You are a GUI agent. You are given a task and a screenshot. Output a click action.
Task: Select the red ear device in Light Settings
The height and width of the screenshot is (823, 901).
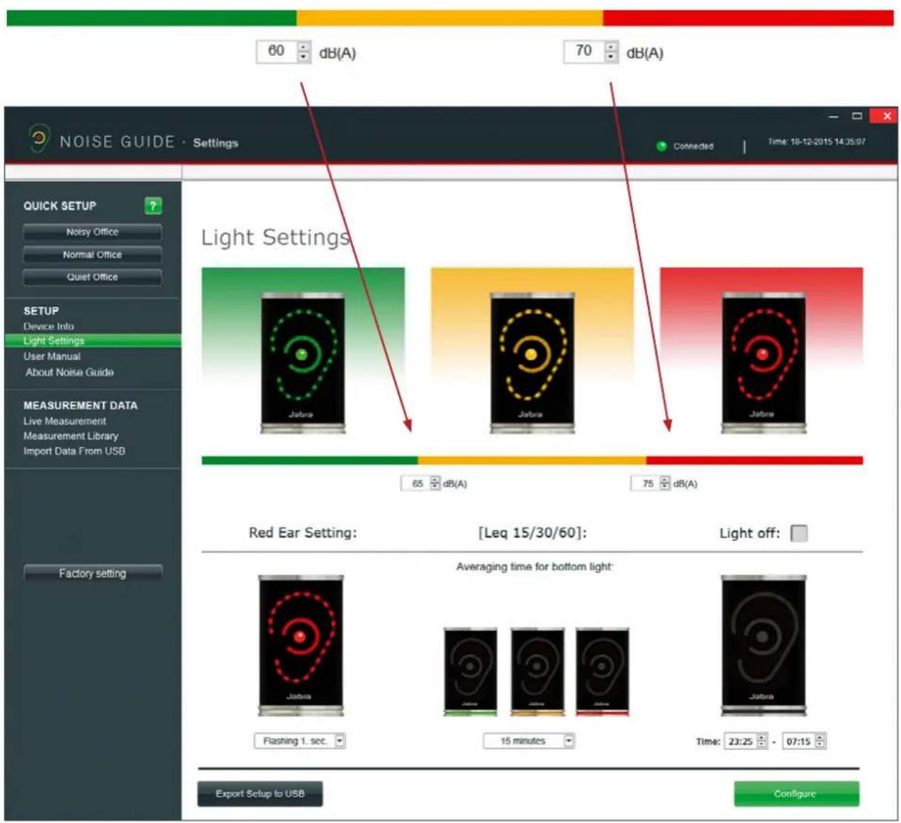(x=763, y=362)
